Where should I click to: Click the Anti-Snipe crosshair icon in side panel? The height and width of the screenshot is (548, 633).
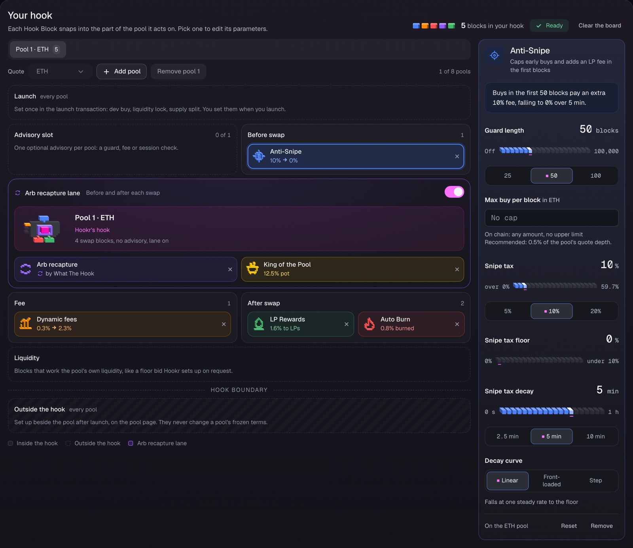click(495, 55)
